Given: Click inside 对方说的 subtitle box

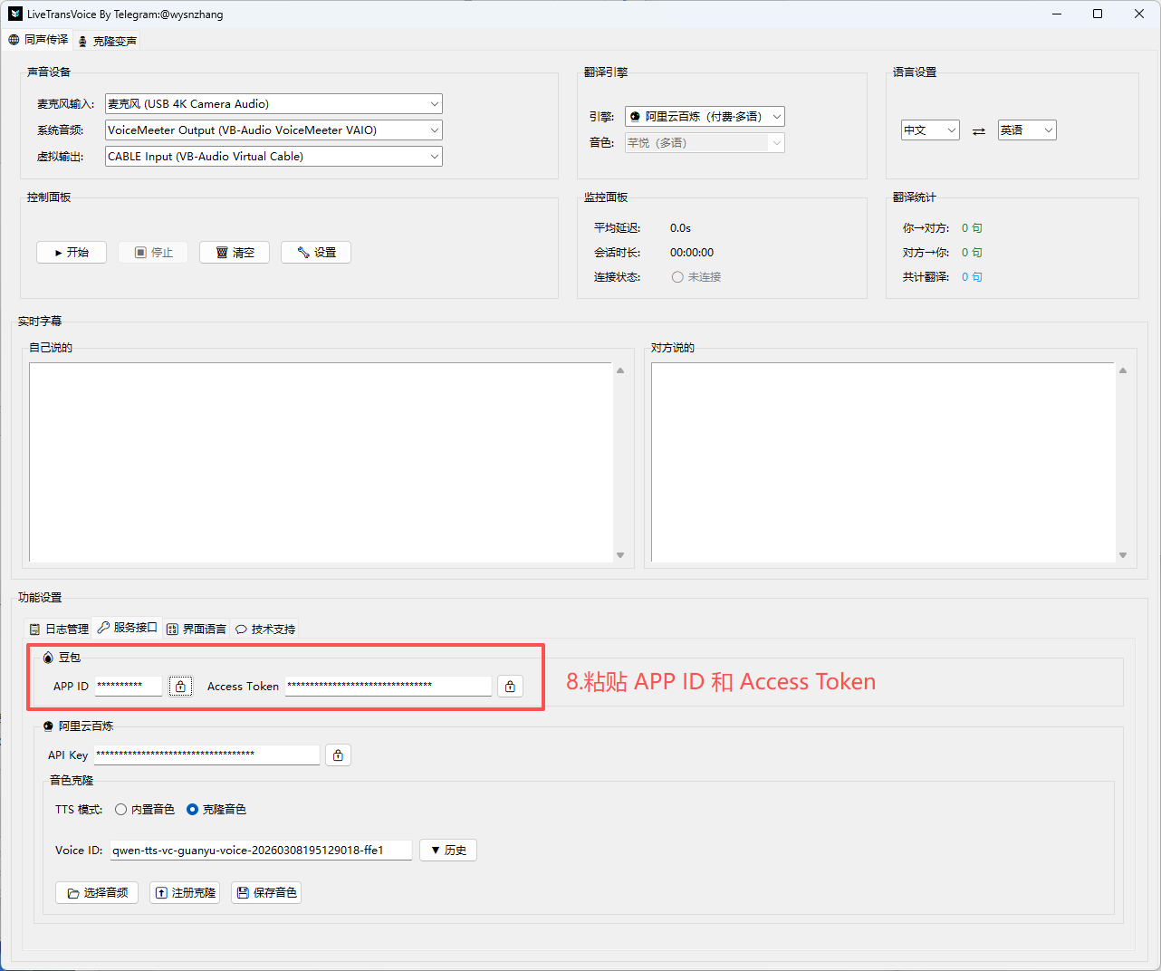Looking at the screenshot, I should 882,462.
